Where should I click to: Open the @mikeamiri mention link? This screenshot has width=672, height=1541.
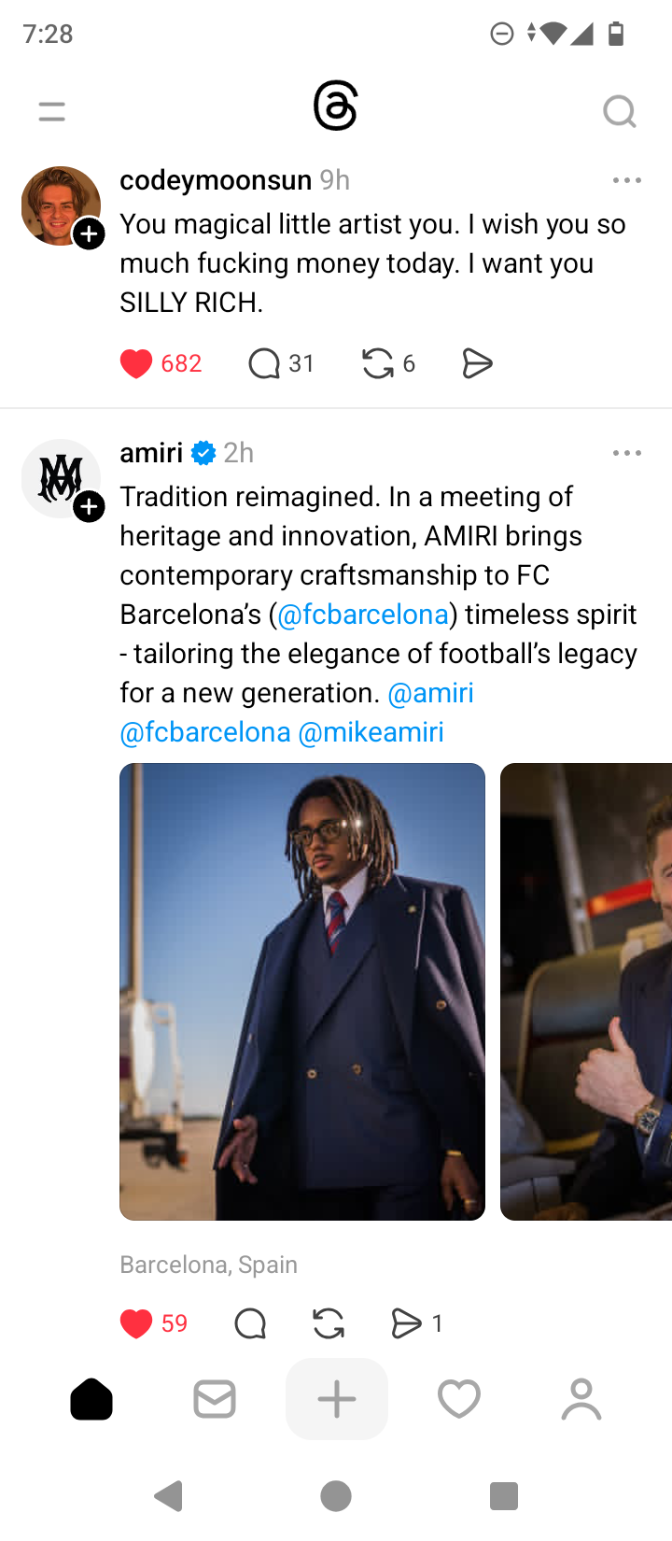pyautogui.click(x=371, y=732)
